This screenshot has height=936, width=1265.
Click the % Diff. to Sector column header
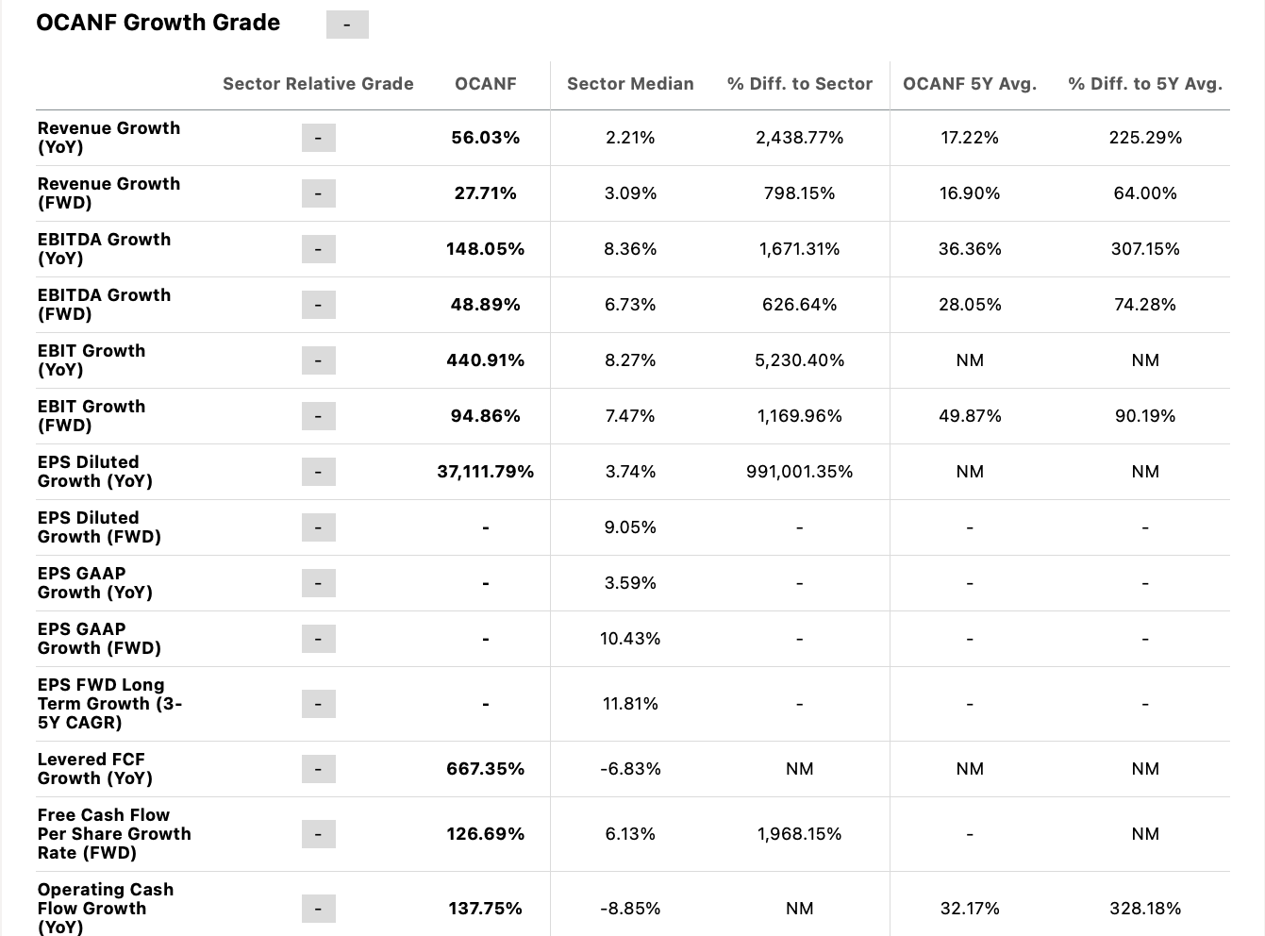click(x=800, y=84)
